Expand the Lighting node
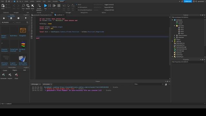This screenshot has height=116, width=206. (173, 41)
